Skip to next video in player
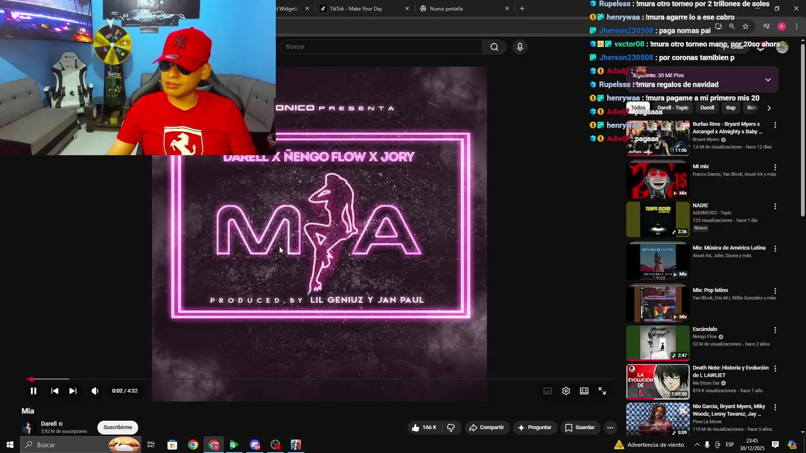 click(73, 391)
